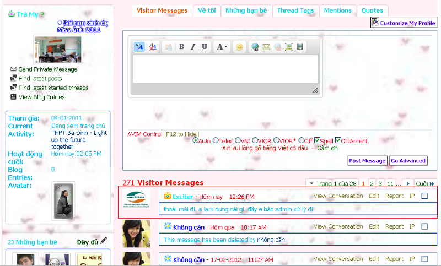Insert a video with filmstrip icon
441x266 pixels.
pos(300,47)
